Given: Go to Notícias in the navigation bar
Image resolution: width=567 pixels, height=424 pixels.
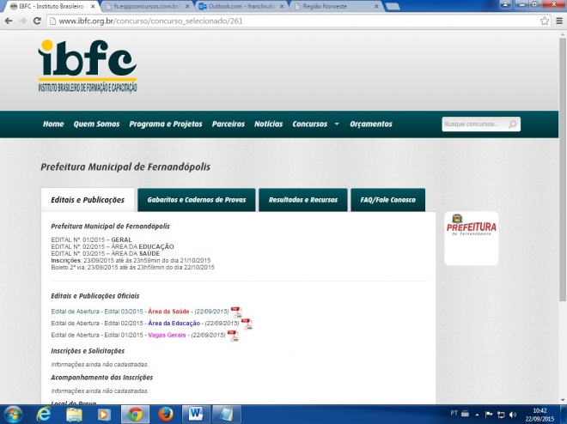Looking at the screenshot, I should click(x=268, y=124).
